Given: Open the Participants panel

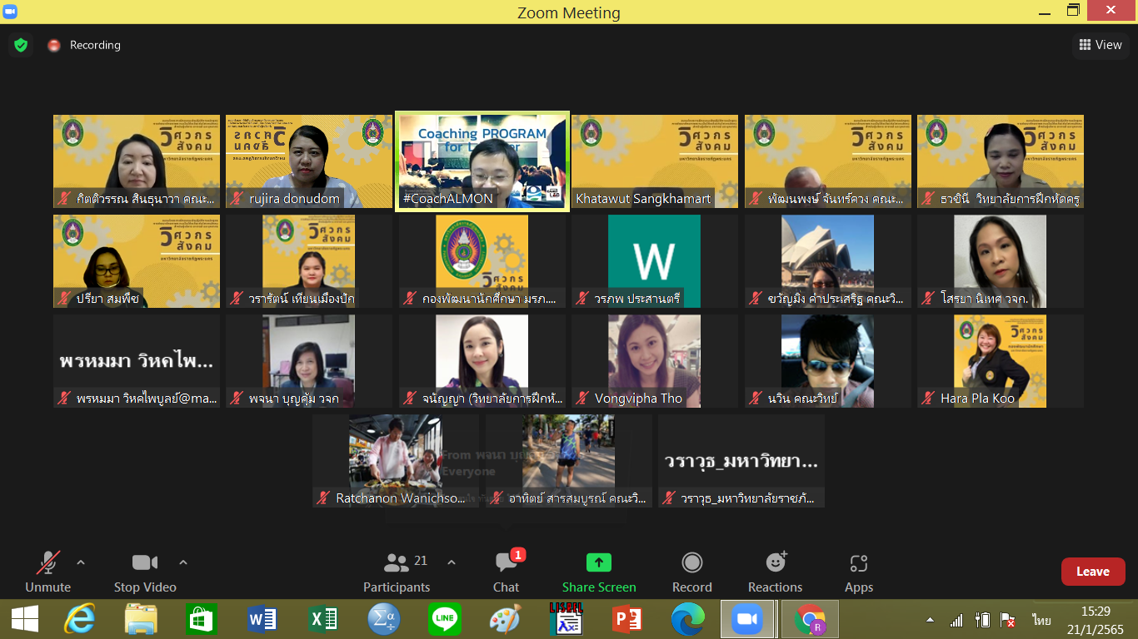Looking at the screenshot, I should [397, 572].
